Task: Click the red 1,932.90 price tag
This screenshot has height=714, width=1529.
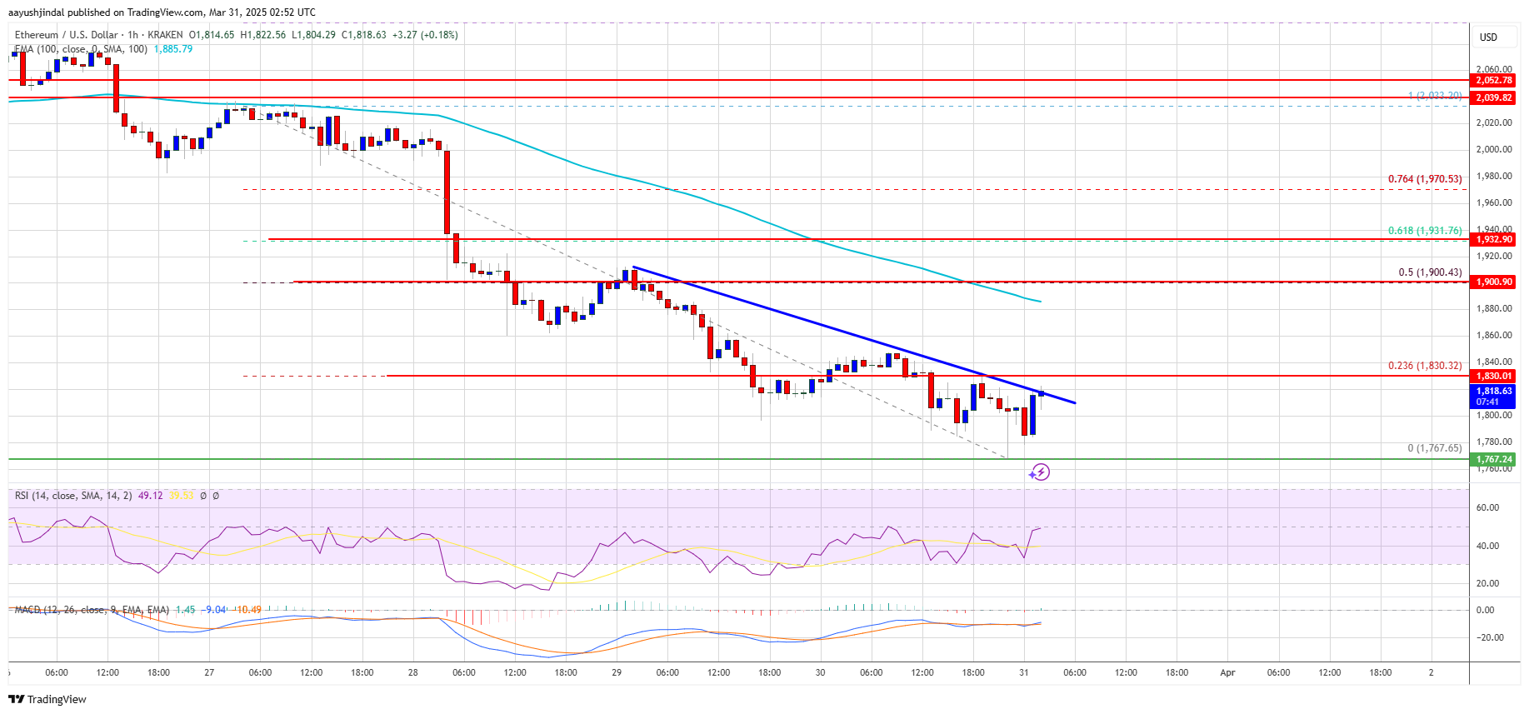Action: (x=1494, y=239)
